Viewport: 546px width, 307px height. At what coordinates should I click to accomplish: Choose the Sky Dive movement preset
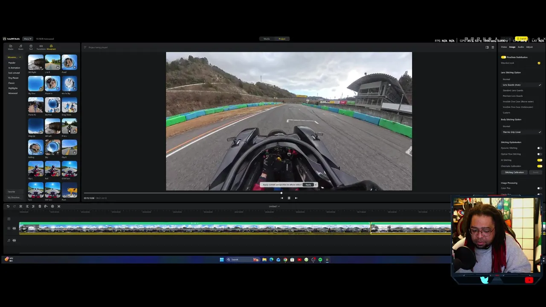[x=36, y=84]
